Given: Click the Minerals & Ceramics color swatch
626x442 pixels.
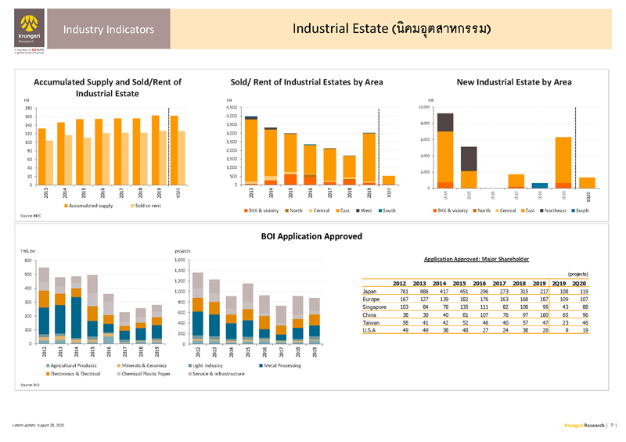Looking at the screenshot, I should pos(117,365).
